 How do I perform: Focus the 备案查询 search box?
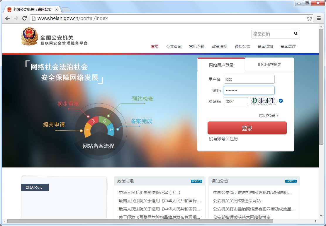[272, 34]
